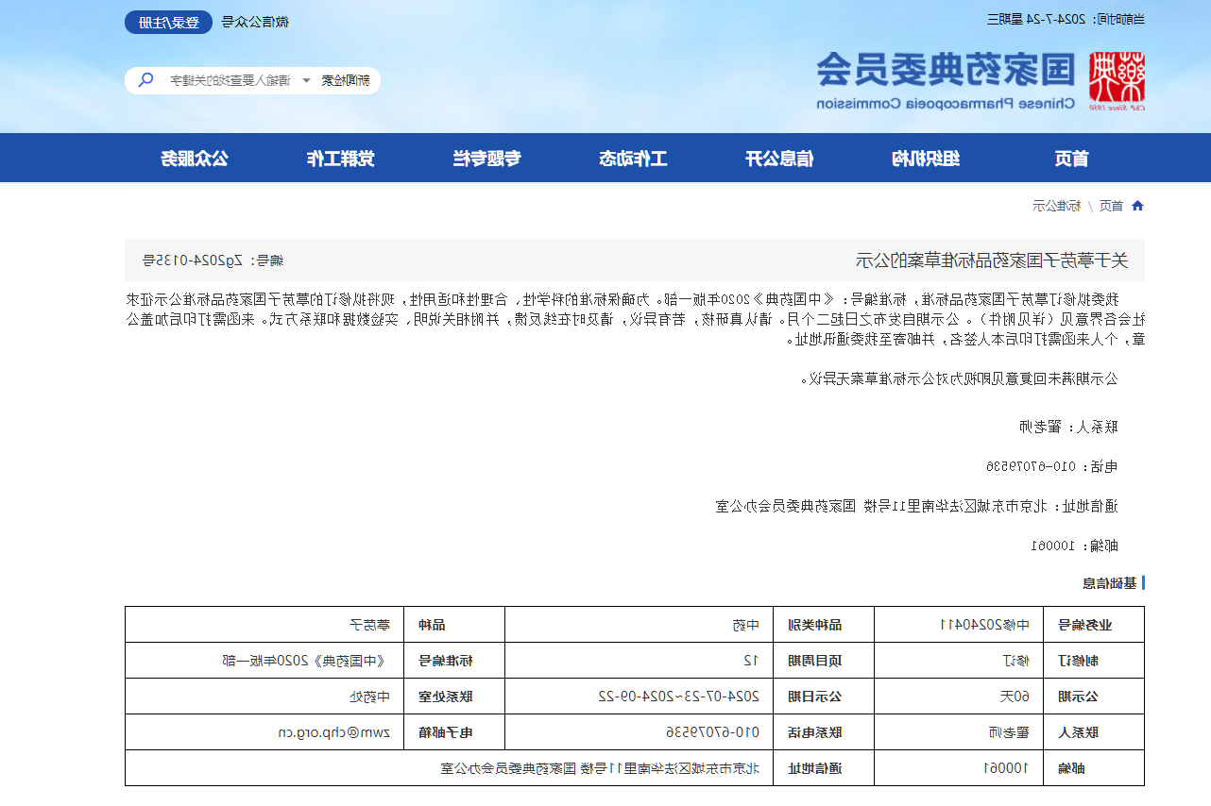This screenshot has height=806, width=1211.
Task: Open the 党群工作 navigation menu
Action: (340, 159)
